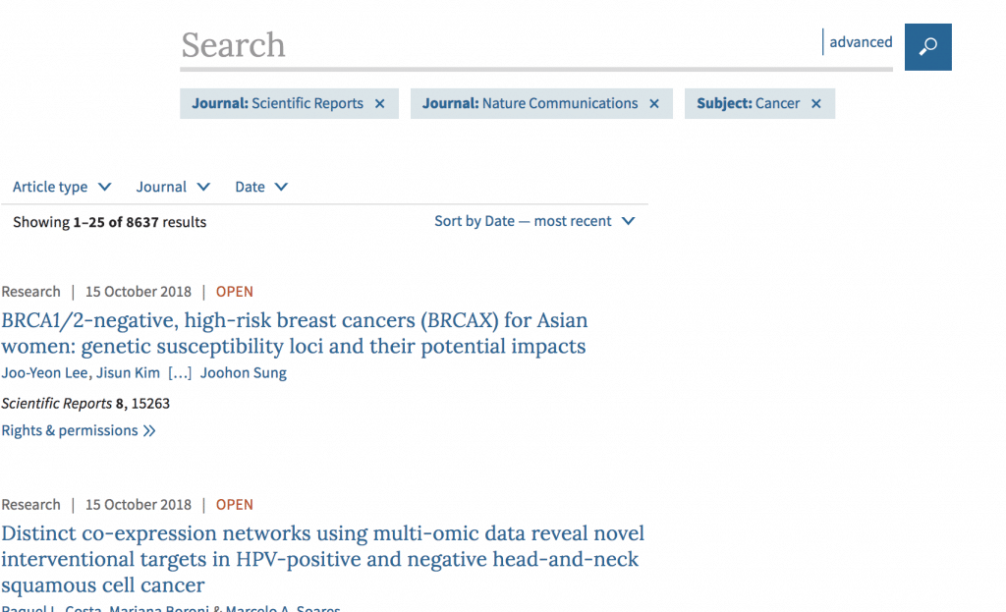Focus the Search input field
This screenshot has height=612, width=1006.
[x=500, y=45]
